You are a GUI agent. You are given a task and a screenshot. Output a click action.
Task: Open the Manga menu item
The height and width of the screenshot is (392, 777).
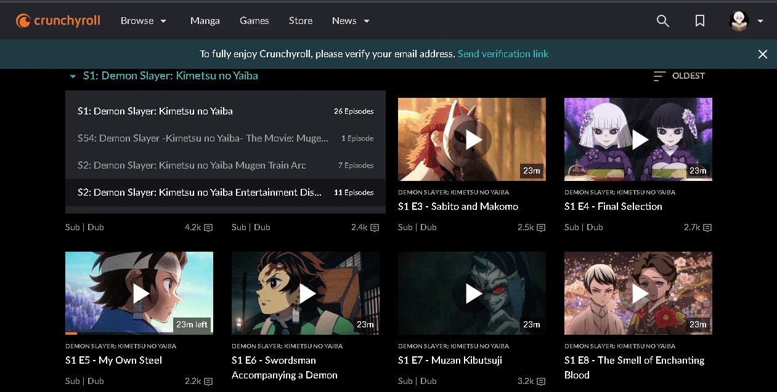click(x=205, y=21)
